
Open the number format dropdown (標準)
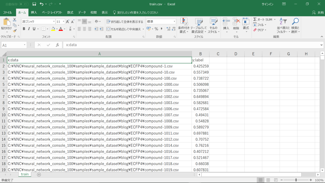[174, 22]
